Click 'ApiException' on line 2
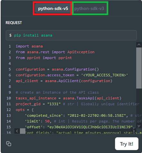The height and width of the screenshot is (153, 142). (81, 52)
